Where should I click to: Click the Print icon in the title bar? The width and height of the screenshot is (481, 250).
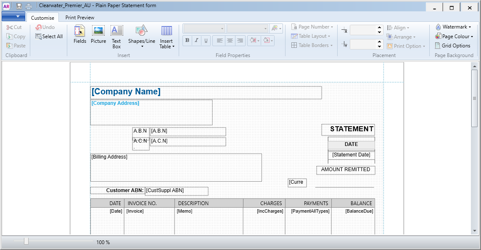[28, 6]
